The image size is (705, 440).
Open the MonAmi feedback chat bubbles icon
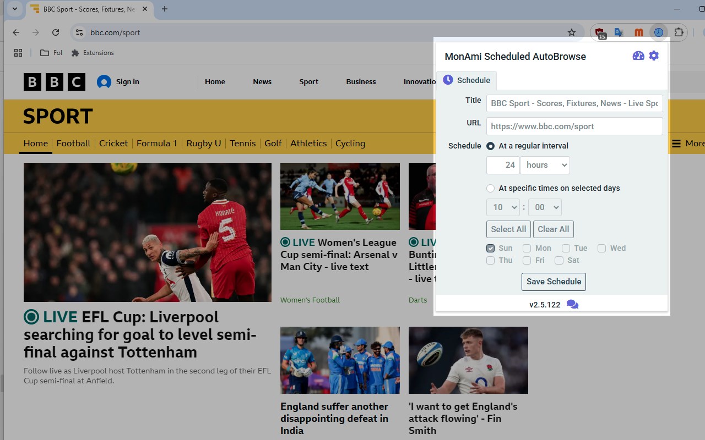[x=573, y=304]
